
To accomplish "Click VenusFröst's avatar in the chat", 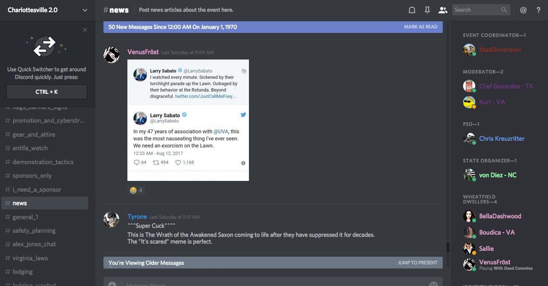I will click(x=112, y=55).
